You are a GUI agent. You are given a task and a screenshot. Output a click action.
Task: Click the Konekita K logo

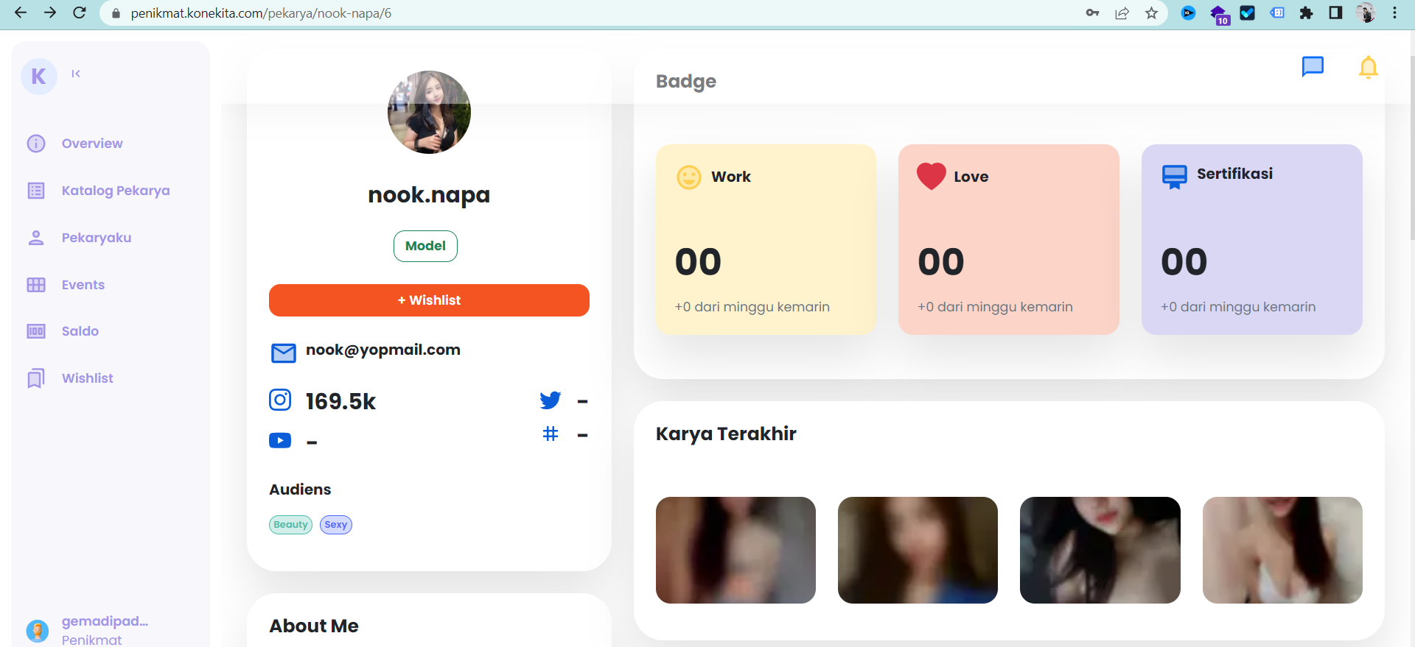tap(39, 76)
